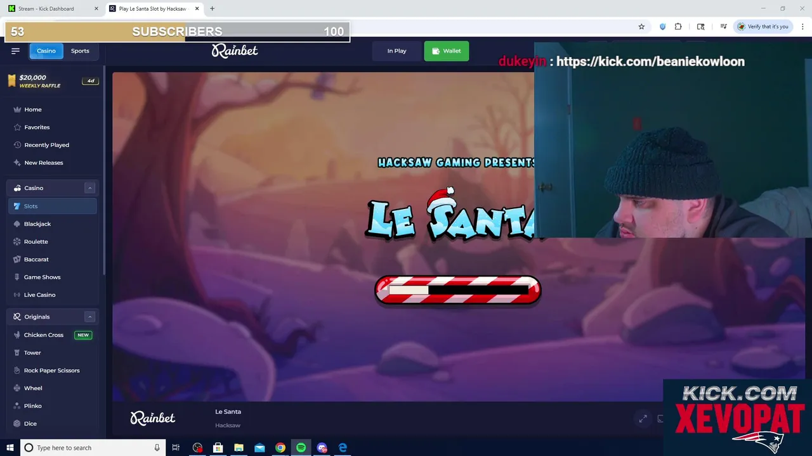The image size is (812, 456).
Task: Open Chrome from the taskbar
Action: (280, 448)
